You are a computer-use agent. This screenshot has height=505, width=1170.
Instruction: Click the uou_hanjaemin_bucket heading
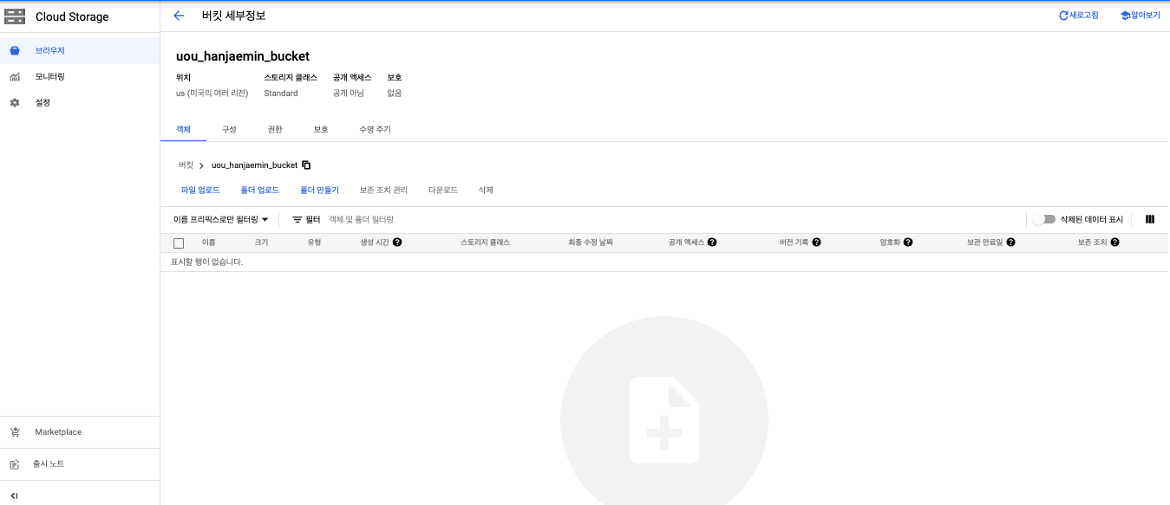[x=243, y=56]
